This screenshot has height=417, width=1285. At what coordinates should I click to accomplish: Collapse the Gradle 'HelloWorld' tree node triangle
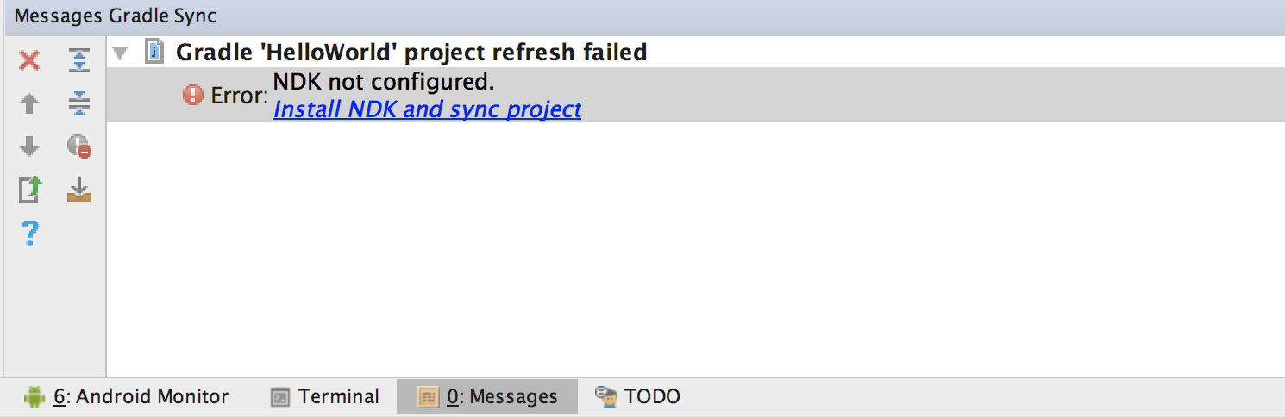pos(121,53)
